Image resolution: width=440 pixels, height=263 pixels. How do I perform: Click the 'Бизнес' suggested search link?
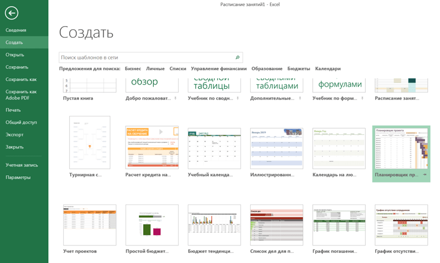[x=133, y=69]
